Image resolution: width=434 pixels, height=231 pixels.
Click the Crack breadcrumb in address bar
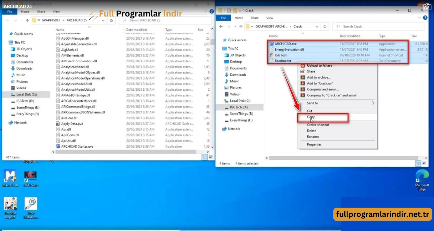[x=298, y=27]
